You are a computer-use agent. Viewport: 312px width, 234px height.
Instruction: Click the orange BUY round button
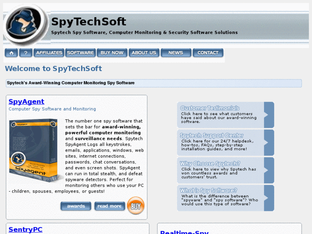136,206
